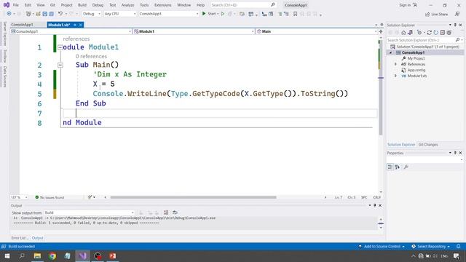
Task: Close the Module1.vb tab
Action: 81,25
